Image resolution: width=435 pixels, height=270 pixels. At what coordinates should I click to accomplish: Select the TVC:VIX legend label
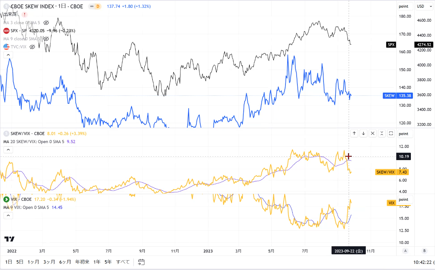[19, 47]
